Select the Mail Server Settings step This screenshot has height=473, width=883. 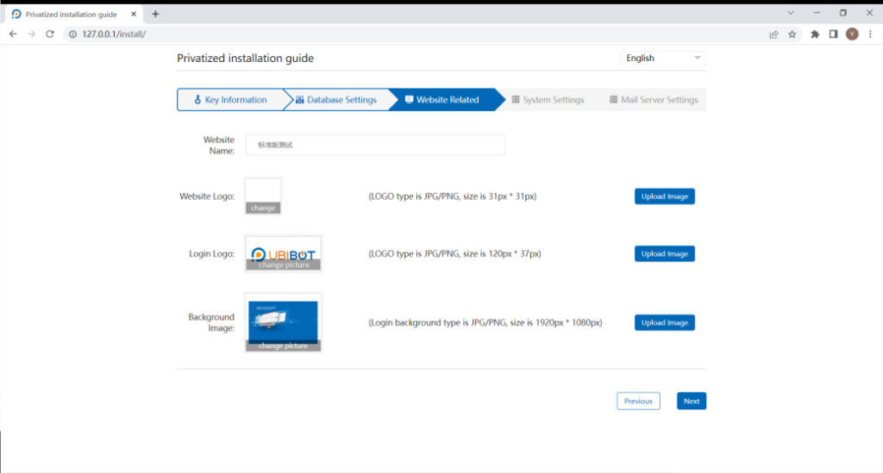tap(653, 100)
